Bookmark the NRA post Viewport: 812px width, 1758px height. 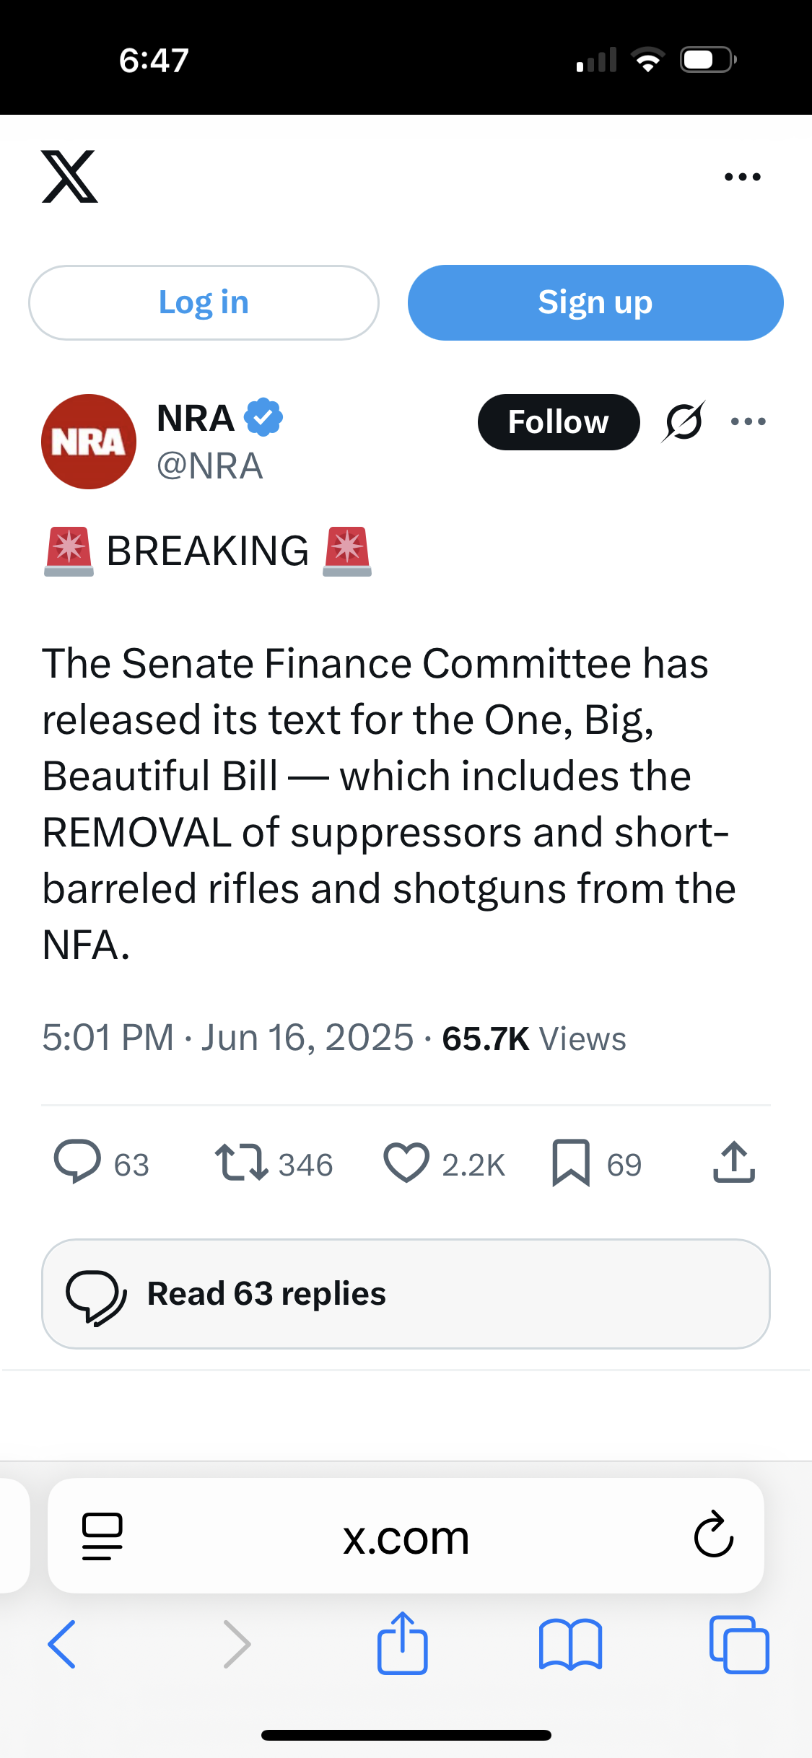(x=571, y=1163)
